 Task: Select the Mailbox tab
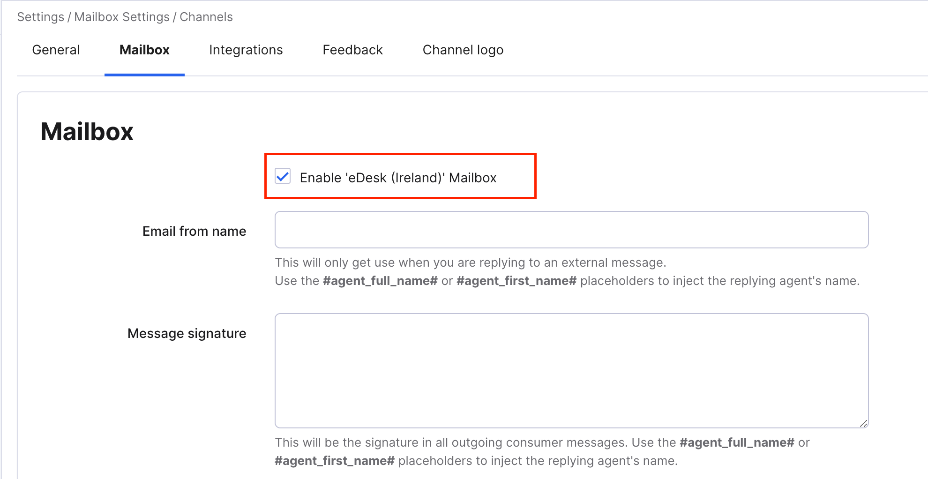click(144, 50)
